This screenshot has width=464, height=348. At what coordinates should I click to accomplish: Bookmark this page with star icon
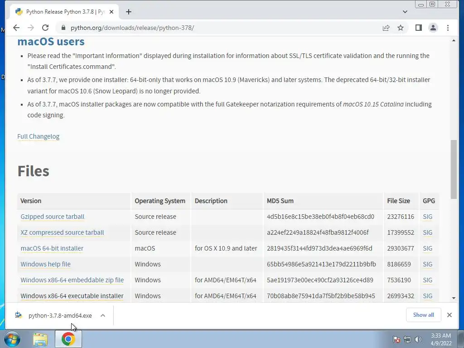tap(401, 28)
